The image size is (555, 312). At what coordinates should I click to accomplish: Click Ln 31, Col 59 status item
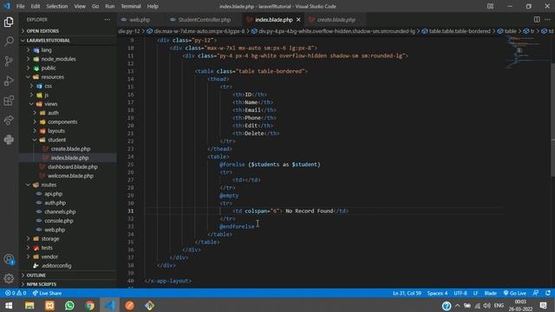(x=407, y=293)
